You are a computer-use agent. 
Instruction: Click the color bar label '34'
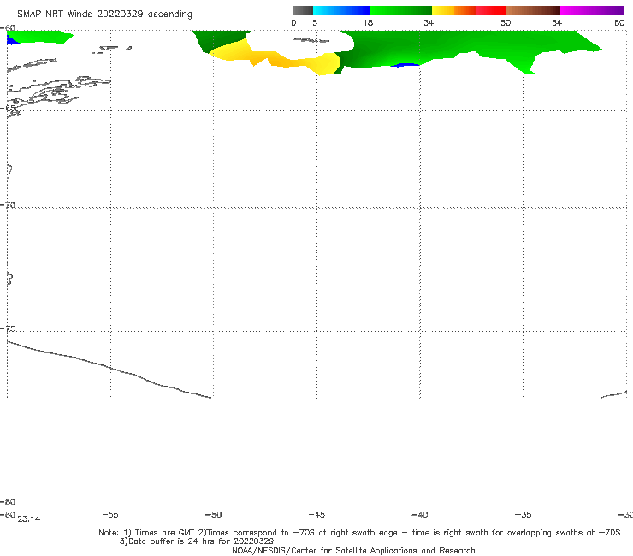429,22
